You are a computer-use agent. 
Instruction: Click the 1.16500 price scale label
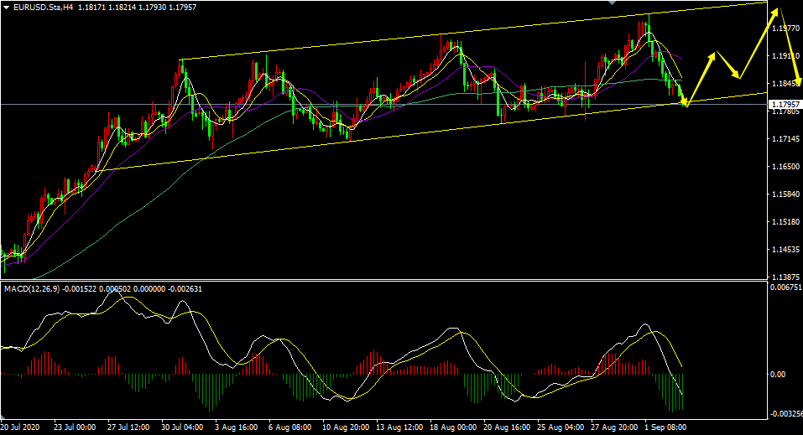point(786,167)
